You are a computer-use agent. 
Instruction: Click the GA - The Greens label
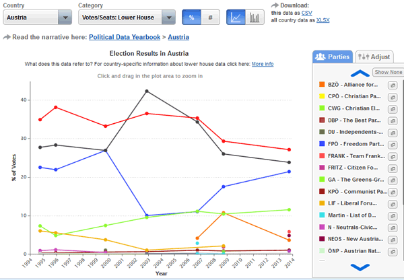(x=356, y=180)
